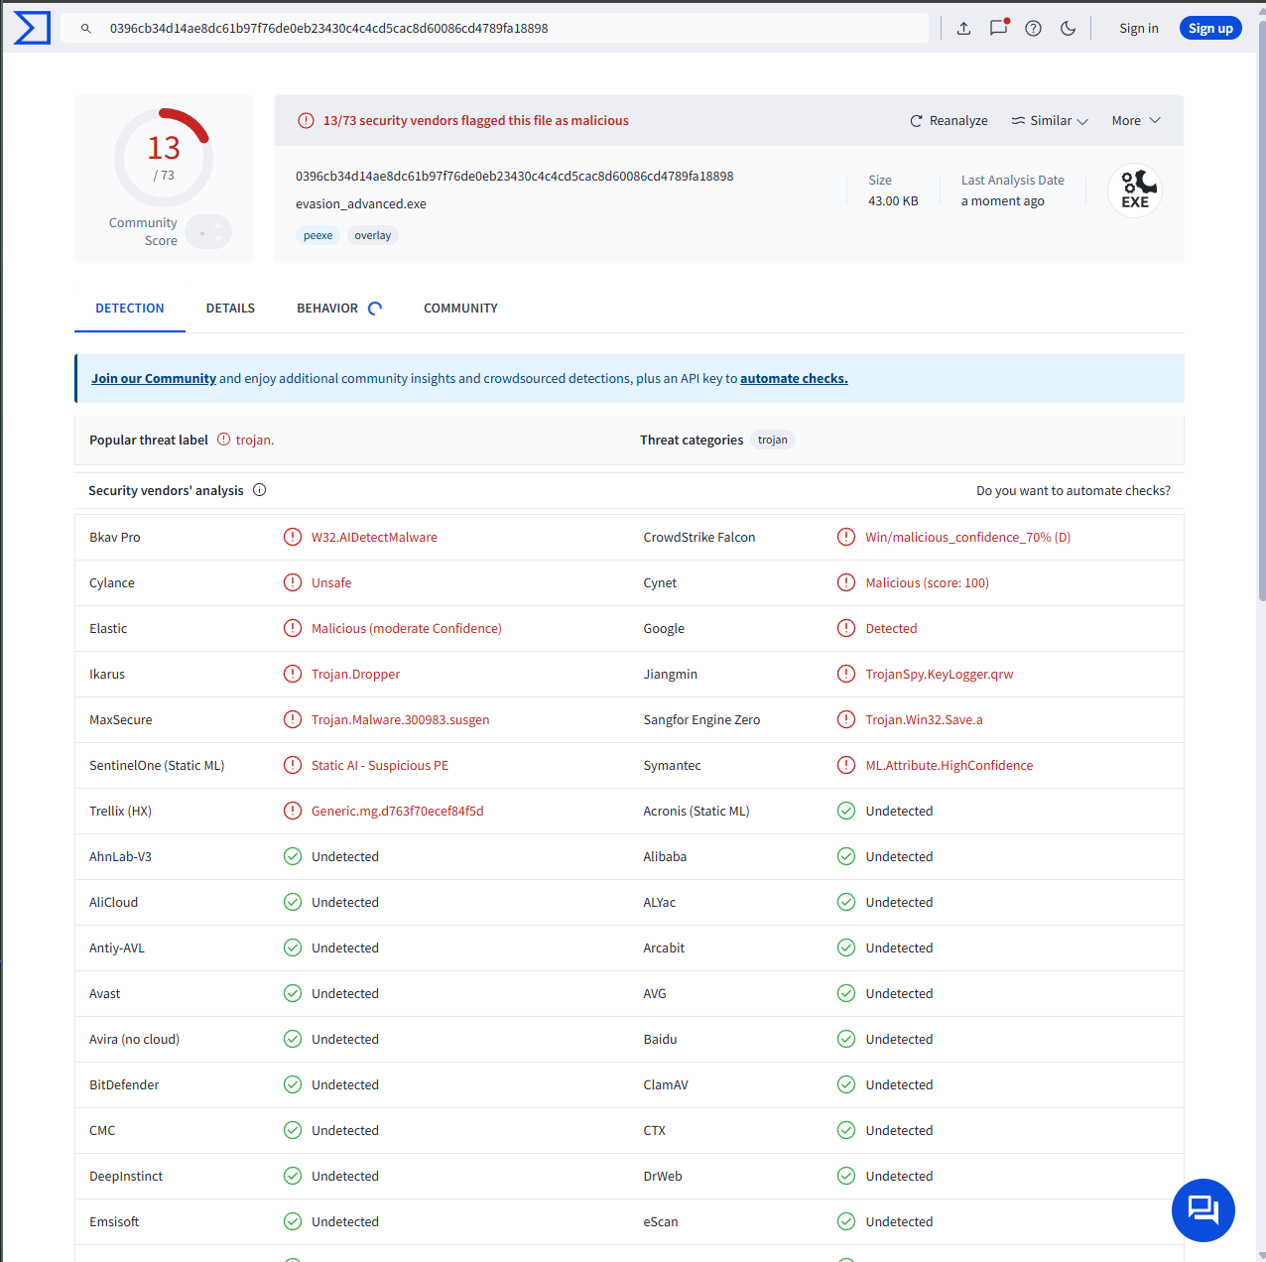This screenshot has width=1266, height=1262.
Task: Click Google Detected alert icon
Action: coord(846,628)
